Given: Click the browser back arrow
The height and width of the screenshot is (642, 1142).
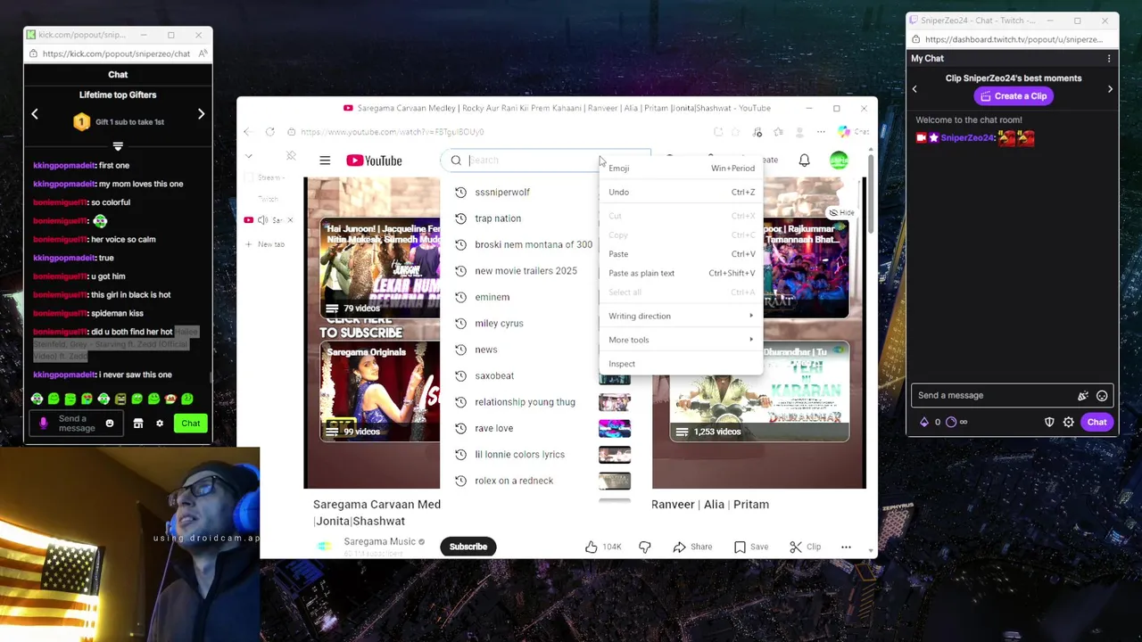Looking at the screenshot, I should (x=247, y=132).
